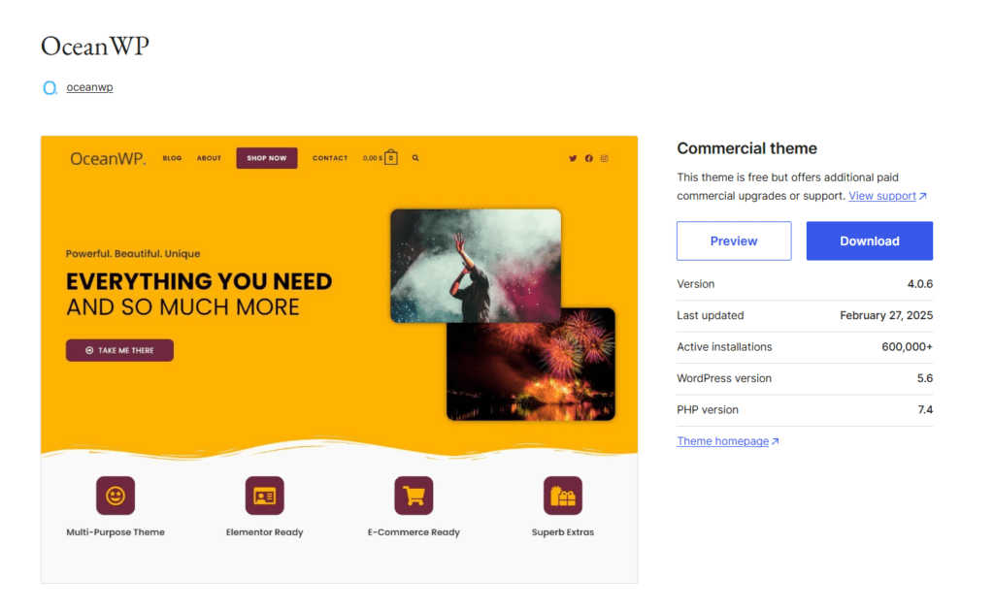Click the Superb Extras label
Screen dimensions: 994x609
[563, 532]
